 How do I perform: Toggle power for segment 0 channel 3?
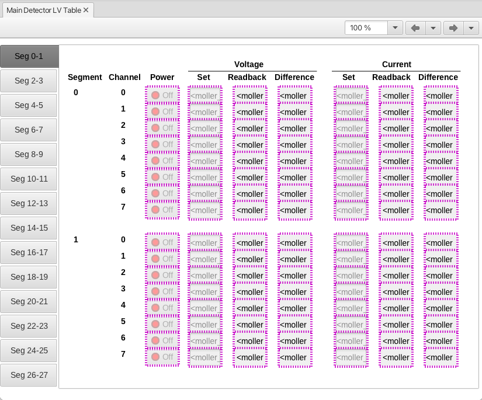(x=162, y=144)
